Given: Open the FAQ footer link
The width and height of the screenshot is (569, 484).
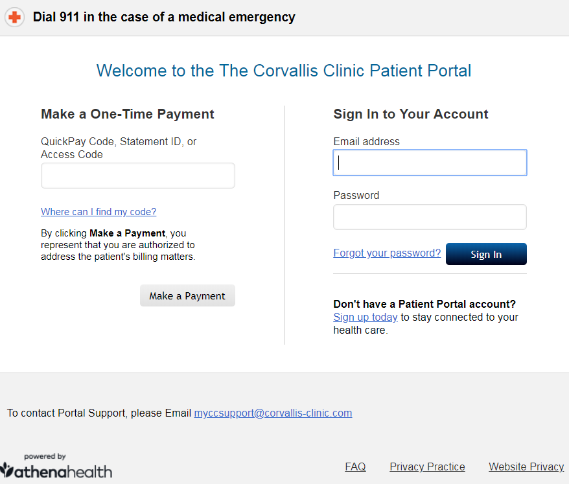Looking at the screenshot, I should (x=355, y=467).
